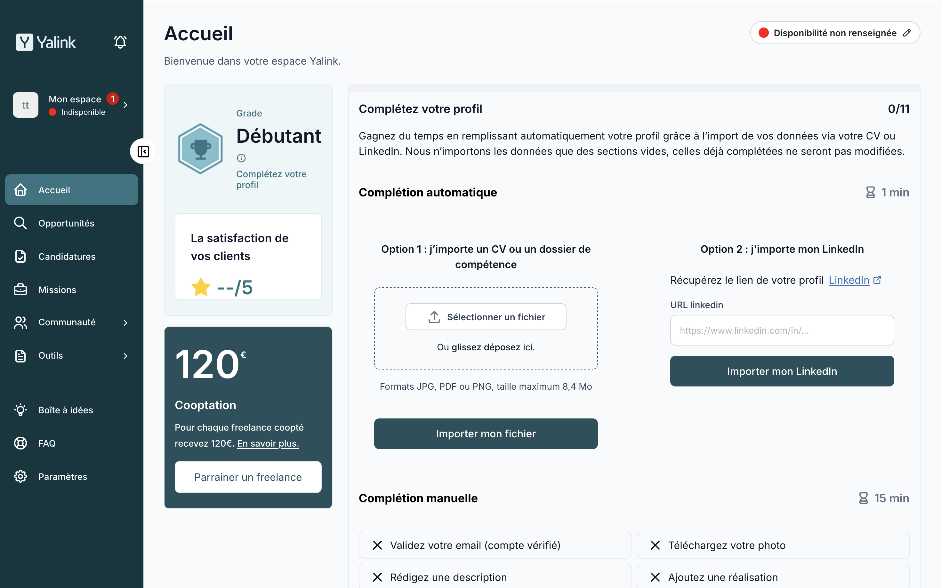This screenshot has width=941, height=588.
Task: Click Téléchargez votre photo checklist item
Action: 773,545
